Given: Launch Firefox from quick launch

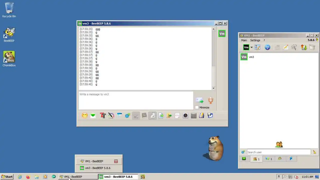Looking at the screenshot, I should coord(28,177).
